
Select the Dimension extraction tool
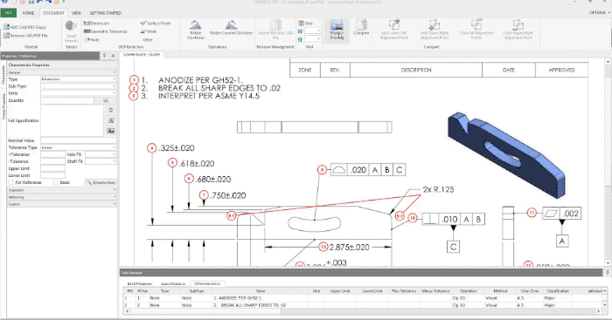96,24
